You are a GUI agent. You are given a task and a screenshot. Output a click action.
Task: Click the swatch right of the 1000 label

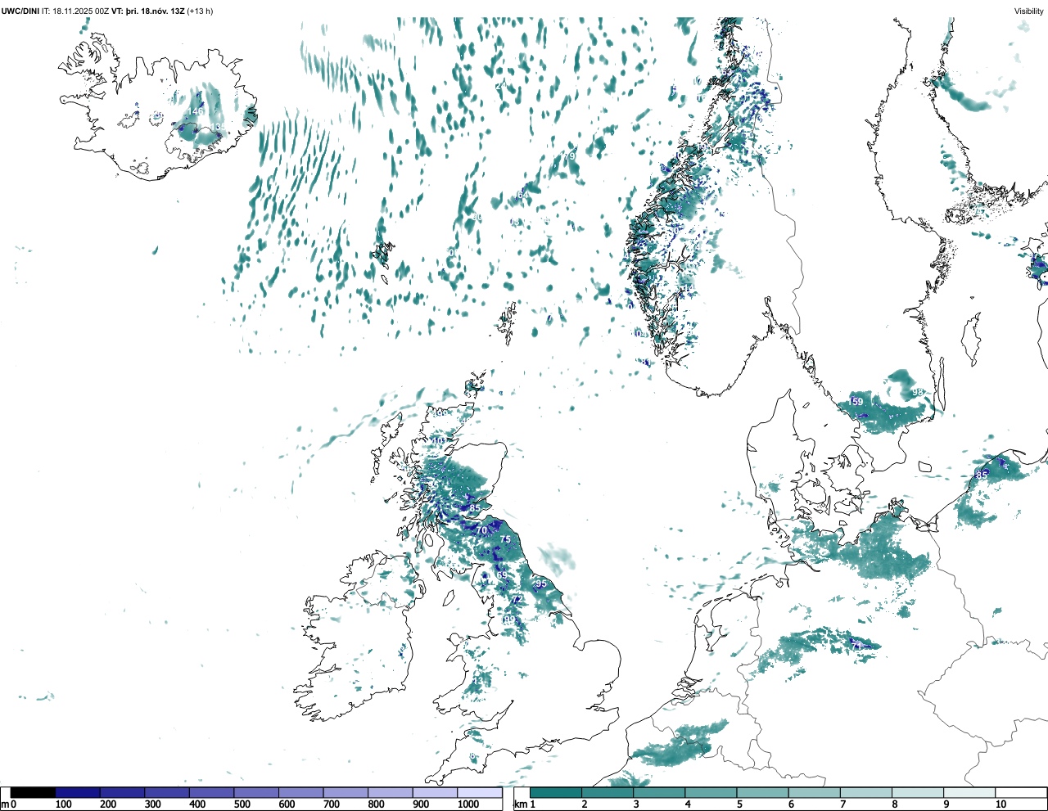pyautogui.click(x=479, y=792)
